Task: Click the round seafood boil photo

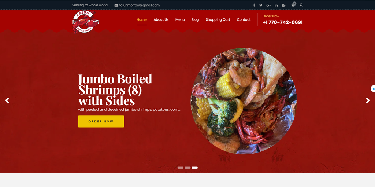Action: 244,101
